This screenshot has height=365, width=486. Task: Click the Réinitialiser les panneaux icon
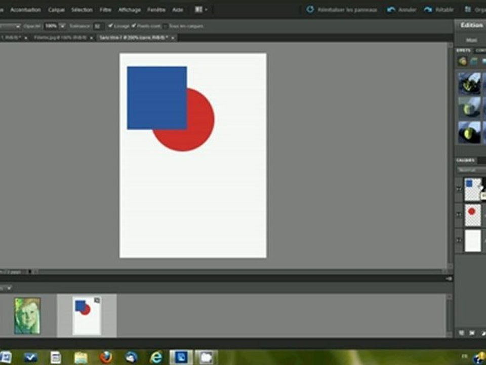pyautogui.click(x=310, y=10)
